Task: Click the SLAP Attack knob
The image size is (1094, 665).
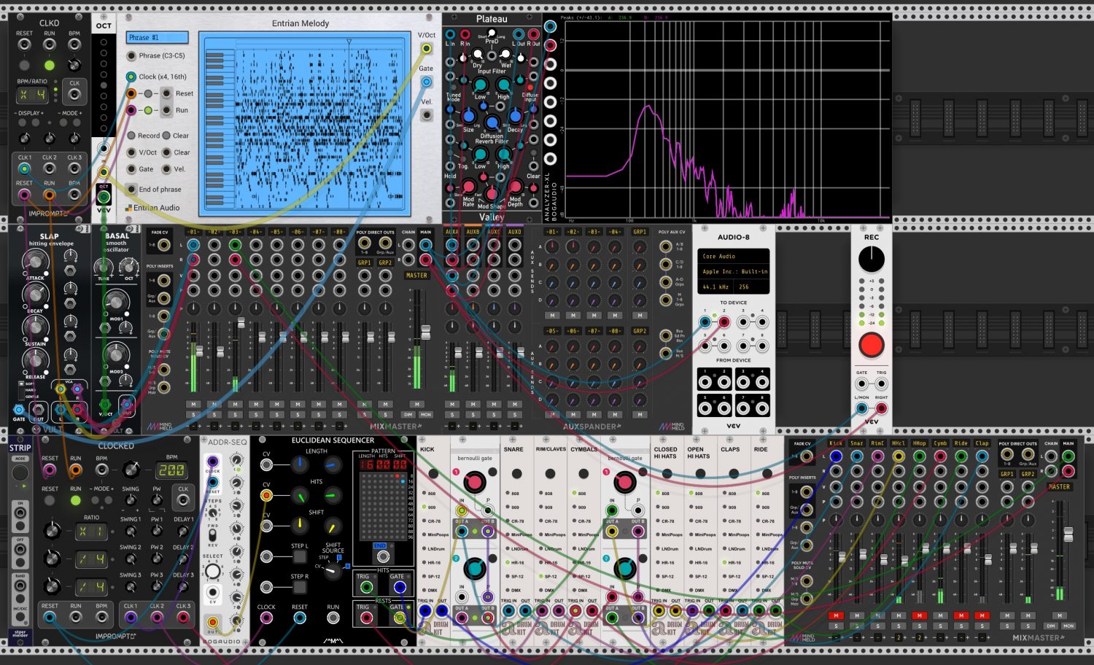Action: [x=34, y=261]
